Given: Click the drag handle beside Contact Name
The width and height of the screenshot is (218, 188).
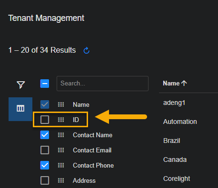Looking at the screenshot, I should pyautogui.click(x=61, y=135).
